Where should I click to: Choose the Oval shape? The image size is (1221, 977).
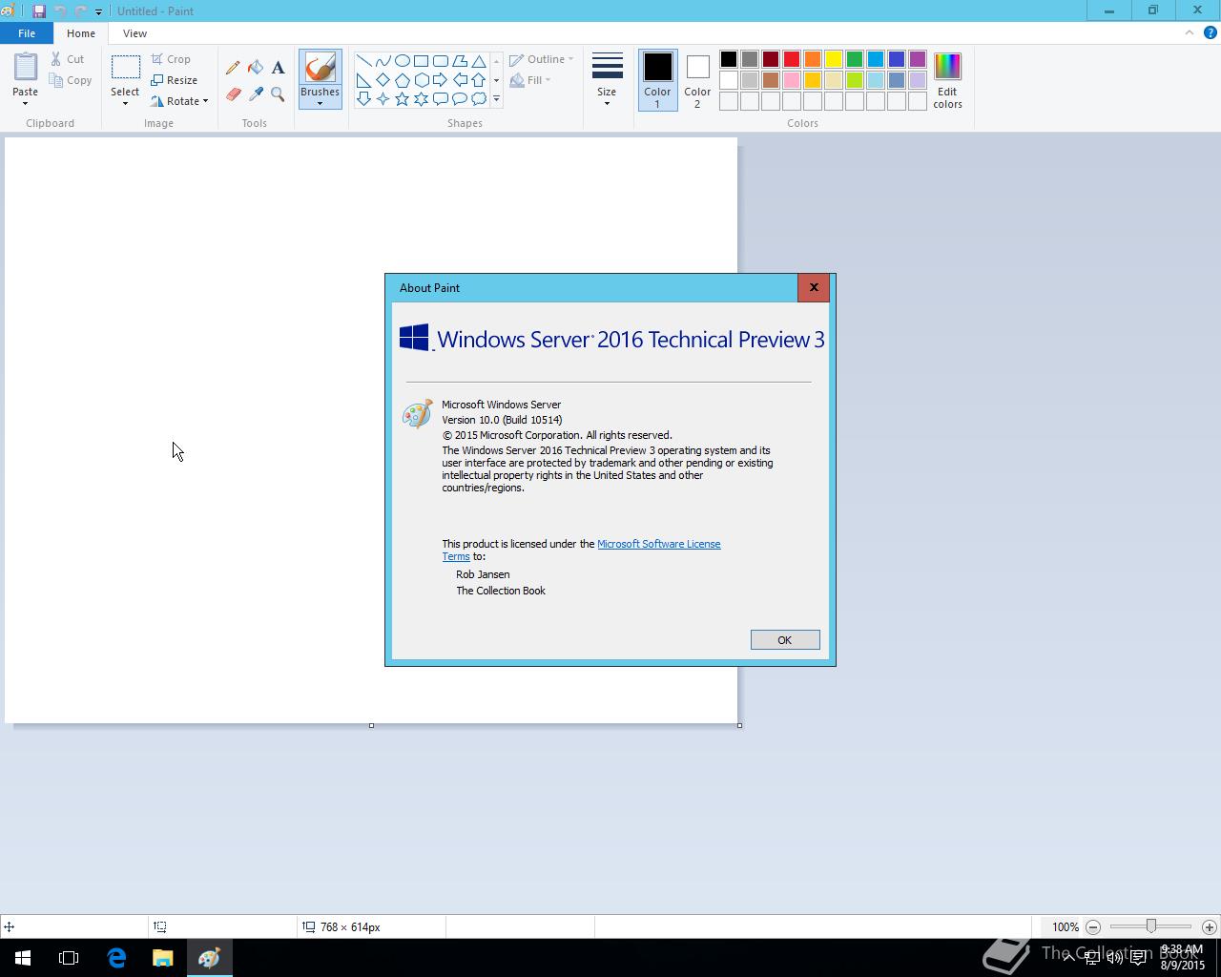point(403,61)
